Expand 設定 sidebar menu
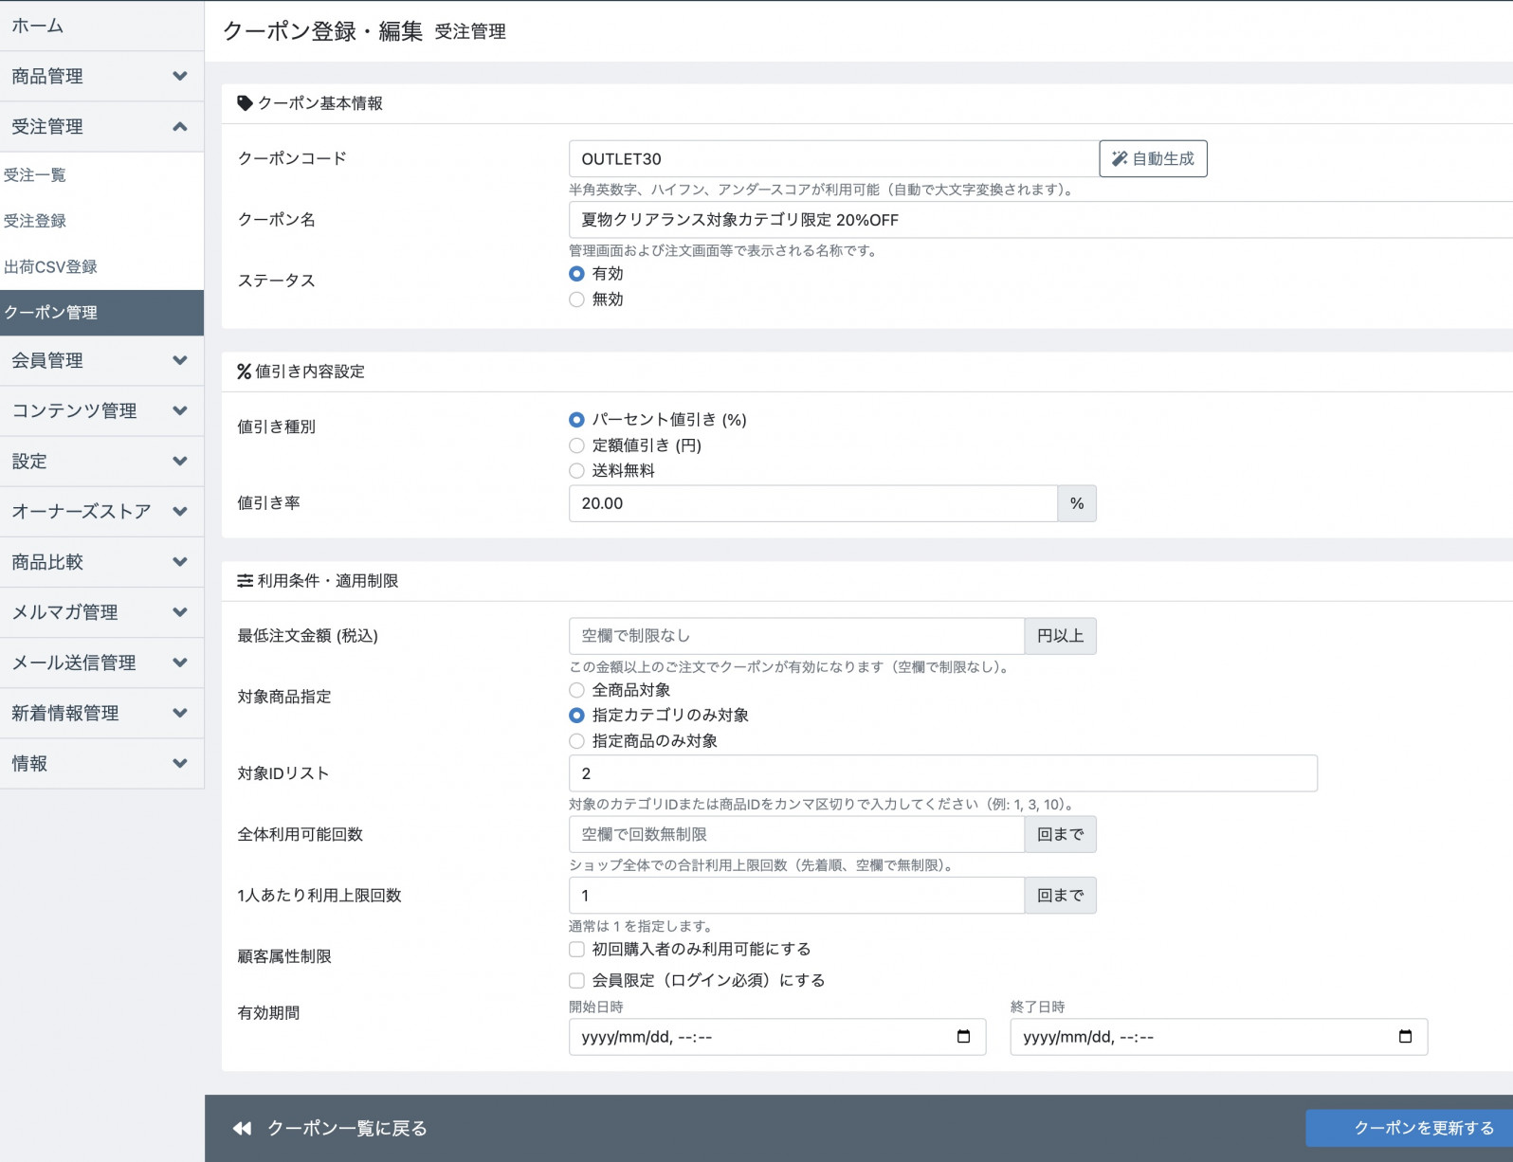Image resolution: width=1513 pixels, height=1162 pixels. pos(101,461)
